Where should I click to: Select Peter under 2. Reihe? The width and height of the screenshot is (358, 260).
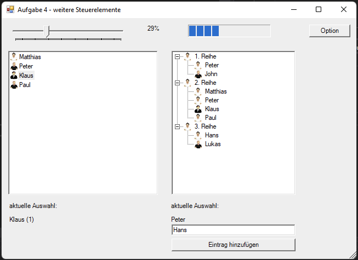point(212,100)
